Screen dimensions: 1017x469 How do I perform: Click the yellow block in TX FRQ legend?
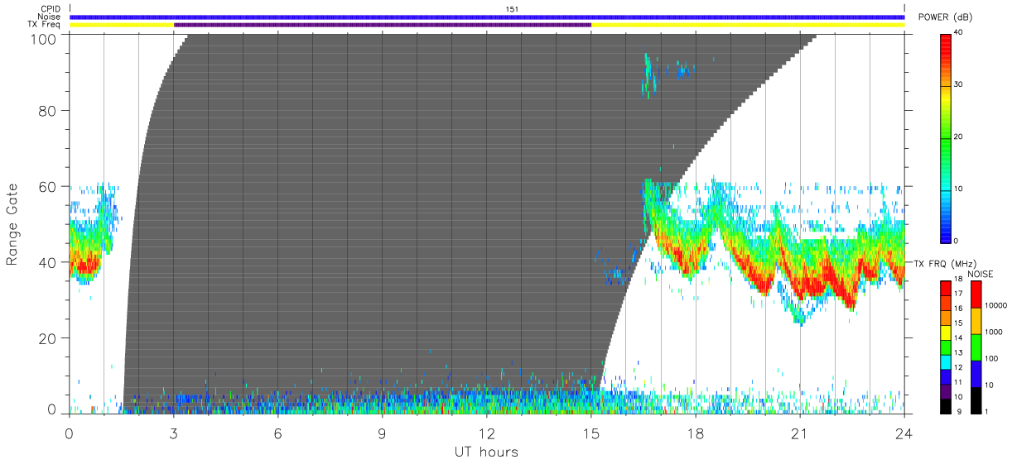(x=946, y=331)
